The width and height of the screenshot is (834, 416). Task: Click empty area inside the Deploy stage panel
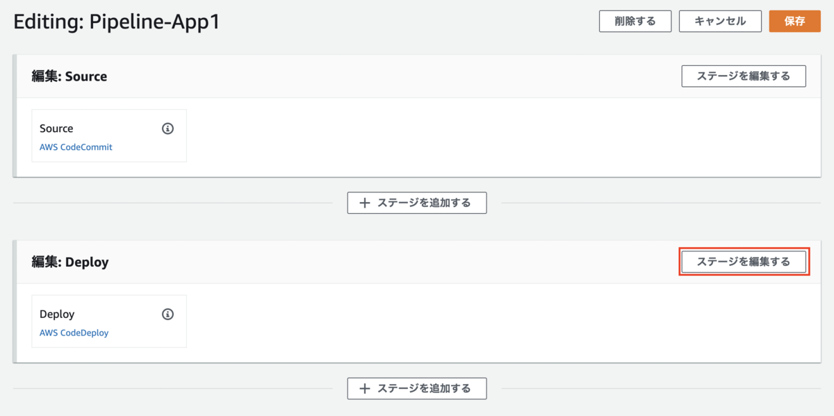coord(500,322)
